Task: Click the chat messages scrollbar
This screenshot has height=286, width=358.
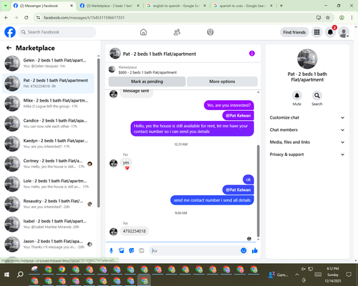Action: pyautogui.click(x=258, y=191)
